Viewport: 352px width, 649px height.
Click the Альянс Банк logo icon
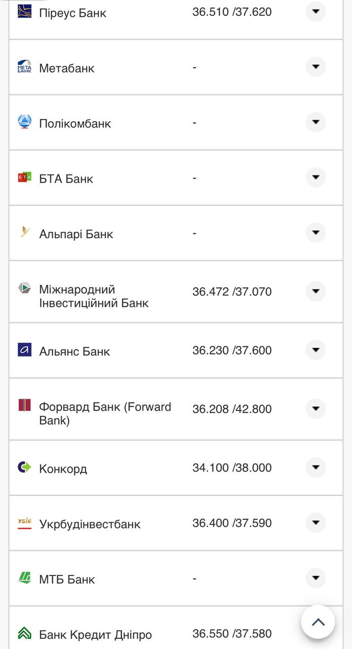point(24,350)
